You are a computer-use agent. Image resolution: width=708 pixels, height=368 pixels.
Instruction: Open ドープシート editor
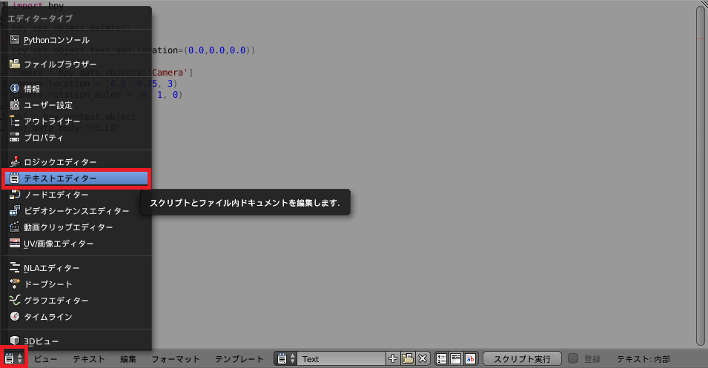click(77, 284)
